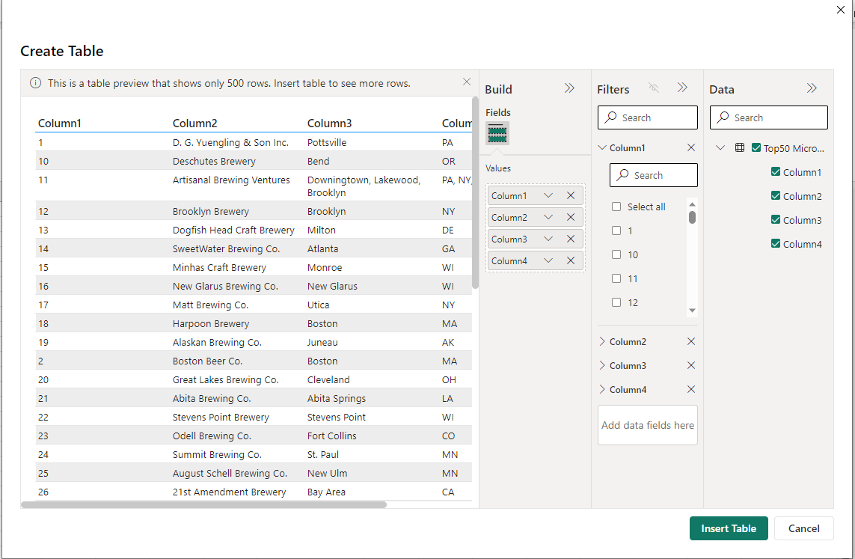This screenshot has width=855, height=559.
Task: Select the Great Lakes Brewing Co. cell
Action: pos(225,379)
